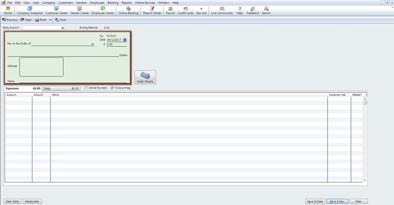Uncheck the To be printed checkbox
This screenshot has width=394, height=205.
[x=112, y=88]
